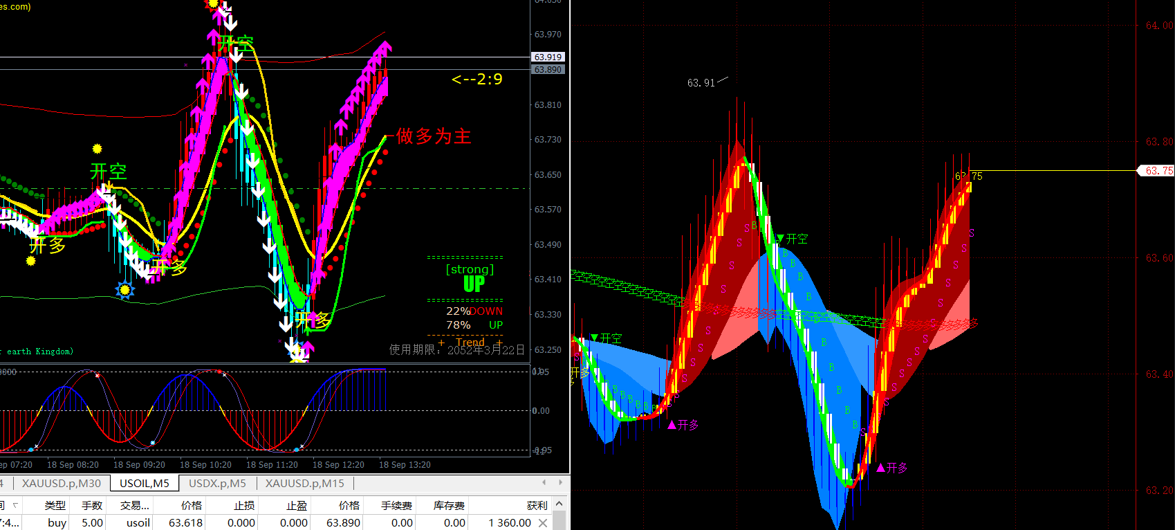Select the 0.000 cell under 止损
The image size is (1175, 530).
241,522
